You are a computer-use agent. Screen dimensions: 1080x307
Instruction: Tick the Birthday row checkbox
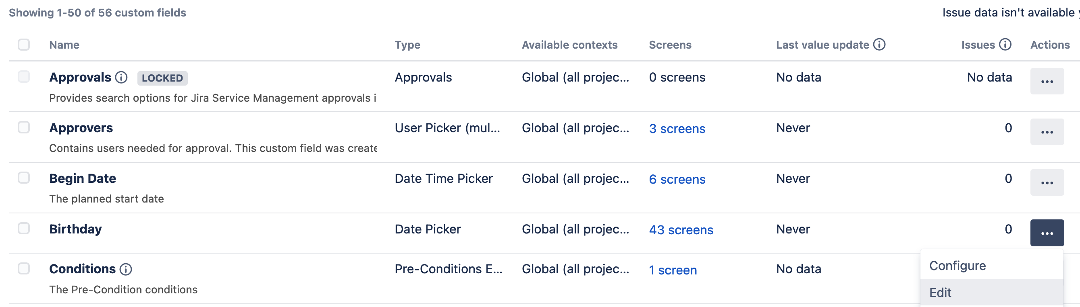pos(24,228)
